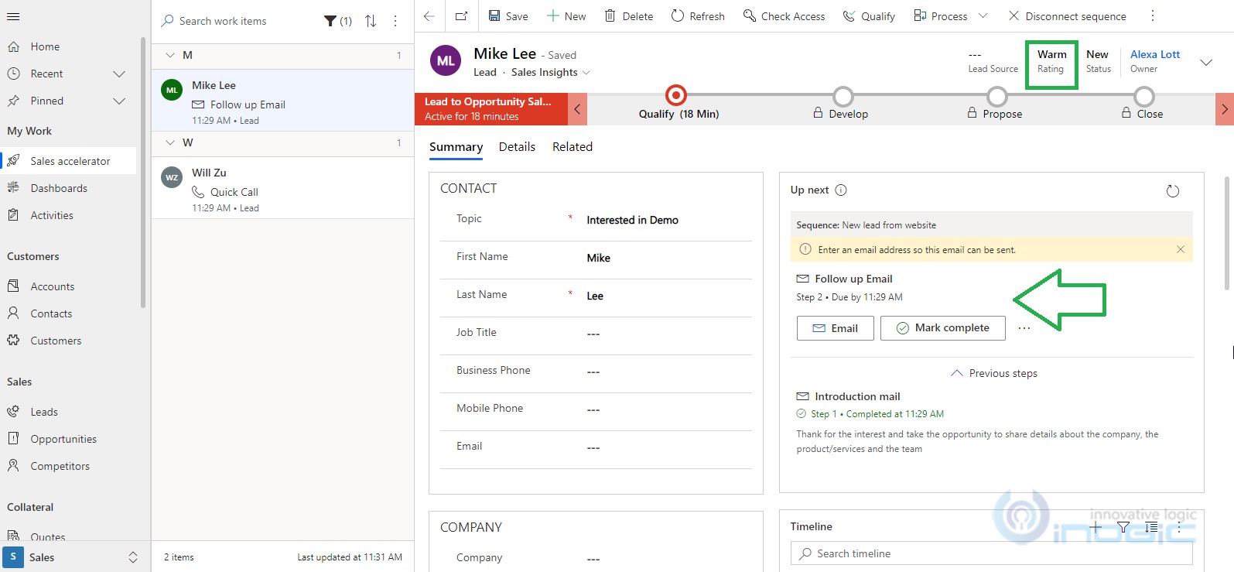Show Up next info tooltip icon
This screenshot has width=1234, height=572.
tap(841, 190)
